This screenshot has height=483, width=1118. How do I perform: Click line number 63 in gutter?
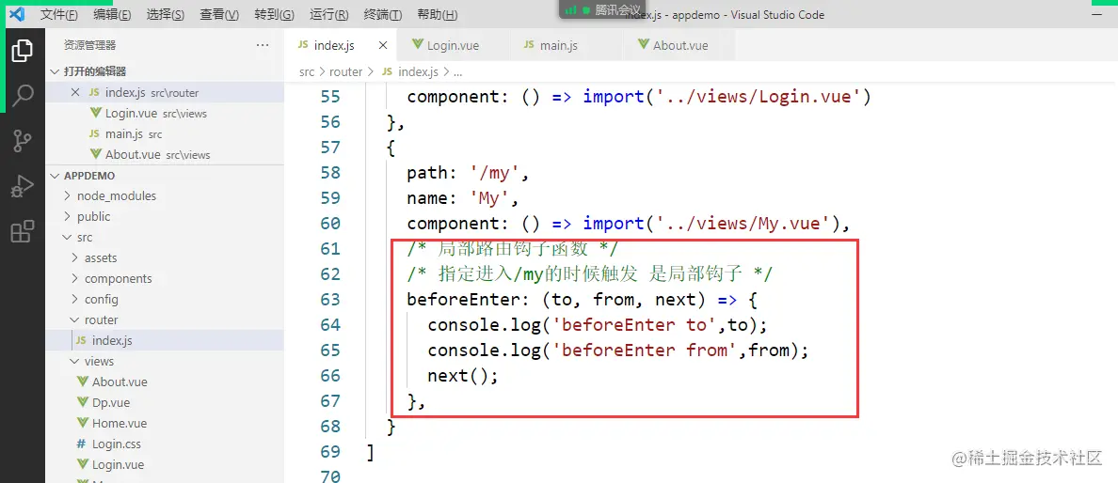pyautogui.click(x=330, y=299)
